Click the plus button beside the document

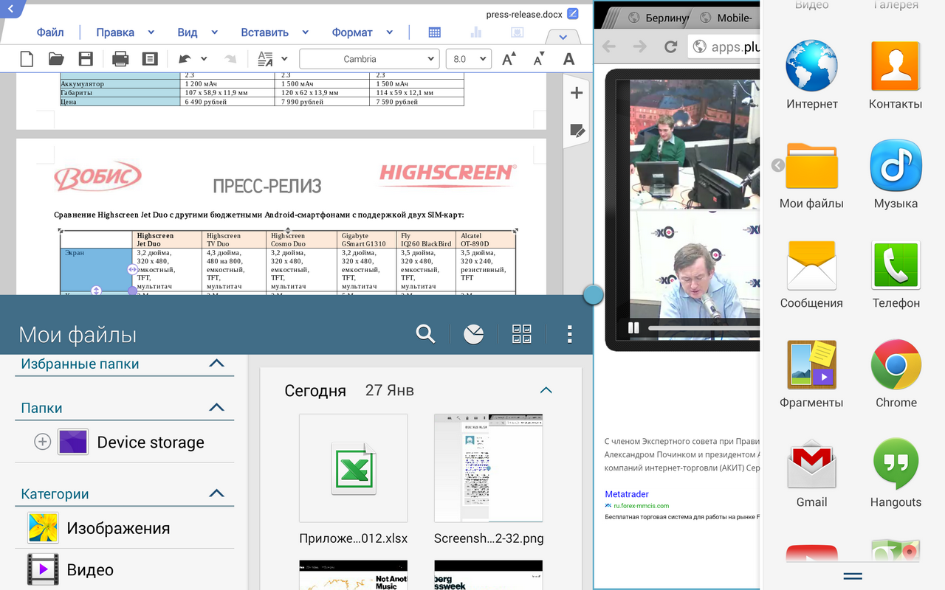click(577, 93)
